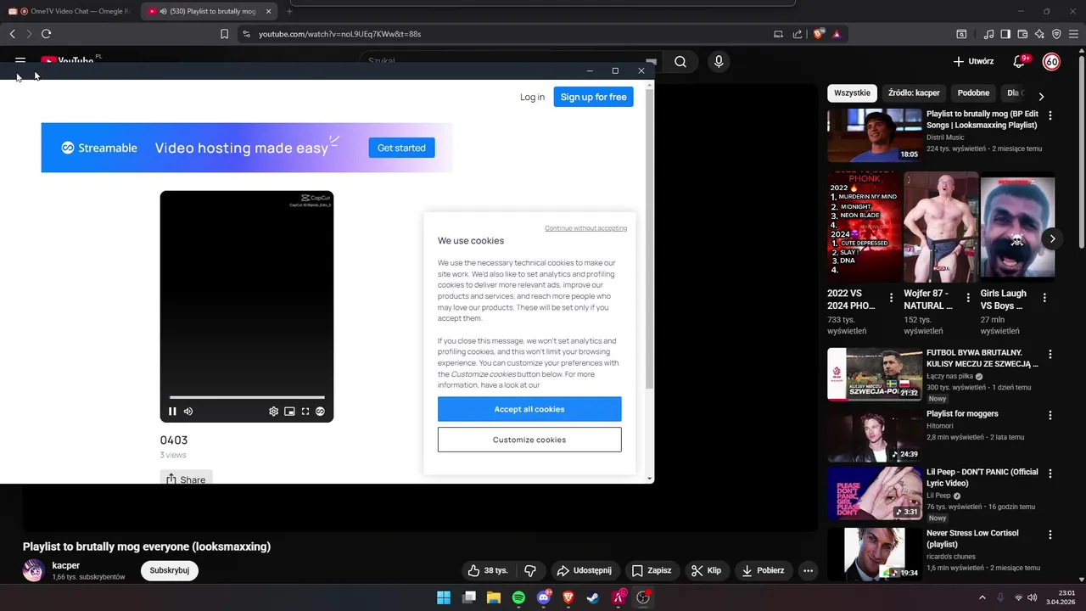Pause the Streamable video player
1086x611 pixels.
[172, 412]
